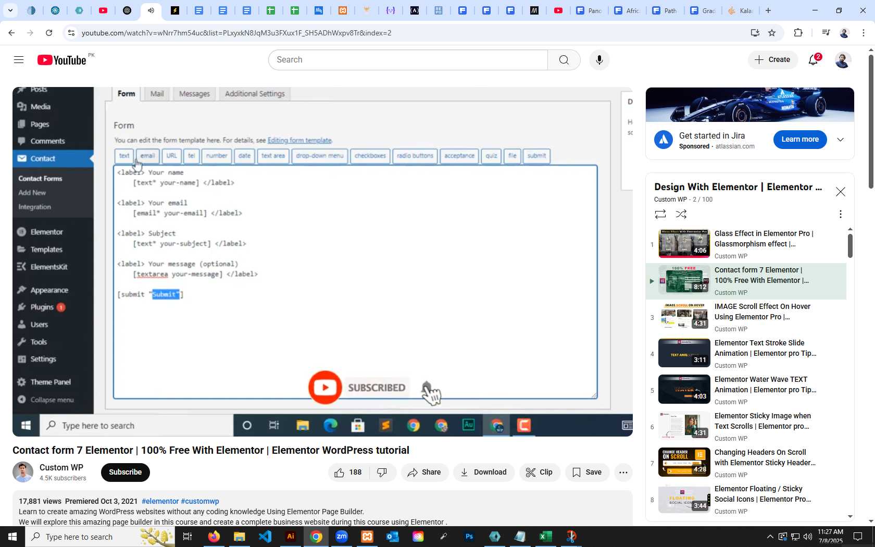
Task: Open Task View on taskbar
Action: tap(187, 537)
